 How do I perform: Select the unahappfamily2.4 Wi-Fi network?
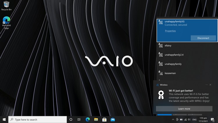pos(187,55)
